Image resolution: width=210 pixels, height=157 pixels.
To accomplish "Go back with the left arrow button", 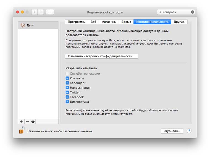I will coord(35,12).
